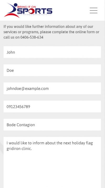Click the red 'BRING IT ON' logo text
The width and height of the screenshot is (105, 188).
point(27,7)
